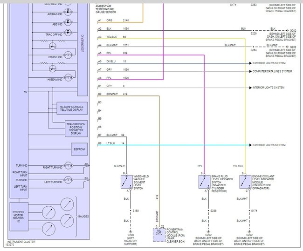This screenshot has height=251, width=303.
Task: Select the unused pin B3 label
Action: coord(100,102)
